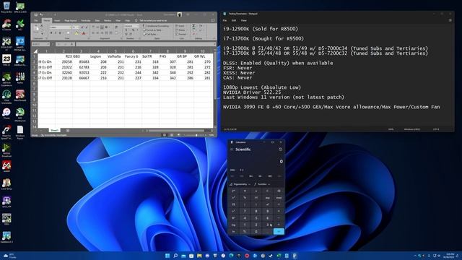
Task: Toggle Bold formatting in Excel ribbon
Action: tap(51, 33)
